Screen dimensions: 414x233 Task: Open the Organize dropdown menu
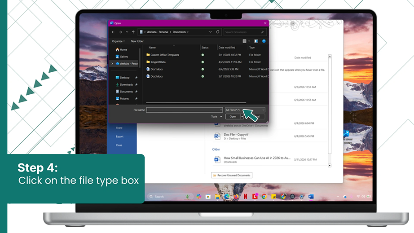[118, 41]
